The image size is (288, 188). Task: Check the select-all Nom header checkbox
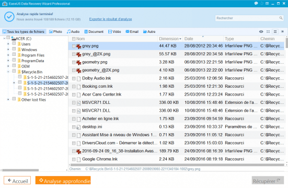(74, 39)
